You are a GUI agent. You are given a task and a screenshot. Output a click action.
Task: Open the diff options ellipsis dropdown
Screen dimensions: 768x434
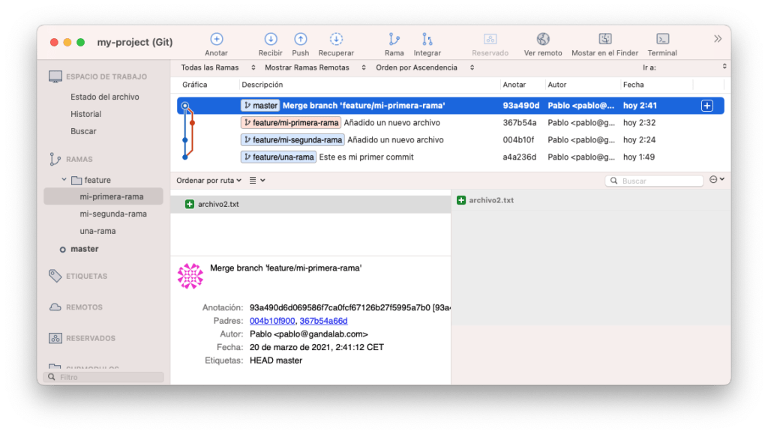[x=717, y=180]
